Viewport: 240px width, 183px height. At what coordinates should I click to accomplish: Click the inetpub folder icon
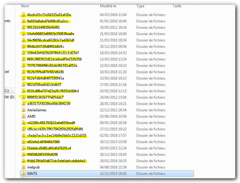point(23,167)
